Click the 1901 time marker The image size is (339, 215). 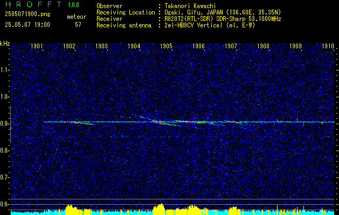[37, 46]
